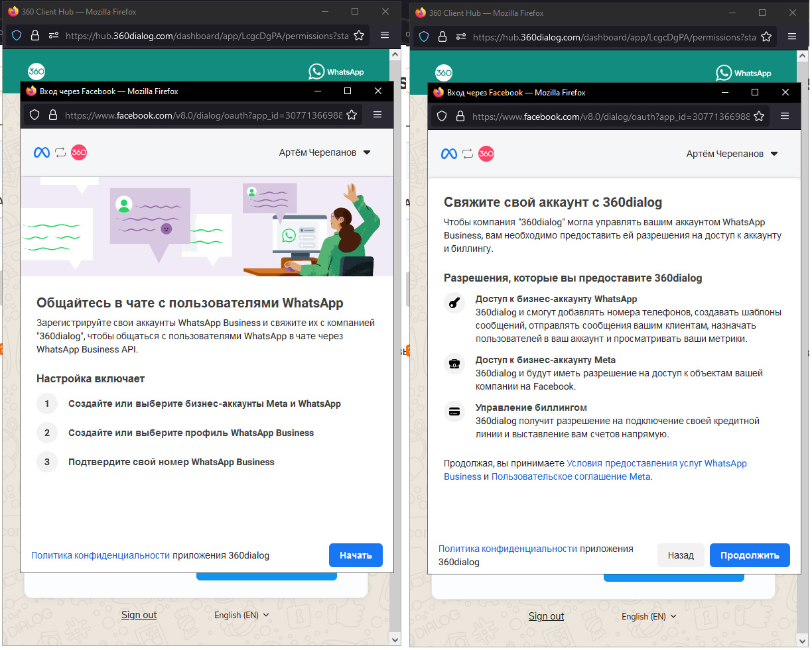Viewport: 812px width, 650px height.
Task: Click padlock site info icon in left Facebook dialog
Action: (53, 115)
